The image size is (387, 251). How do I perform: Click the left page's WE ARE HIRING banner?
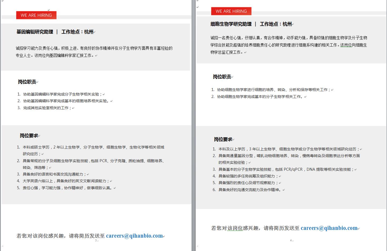(x=36, y=15)
